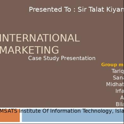Click the word Information in footer
The height and width of the screenshot is (124, 124).
tap(65, 111)
